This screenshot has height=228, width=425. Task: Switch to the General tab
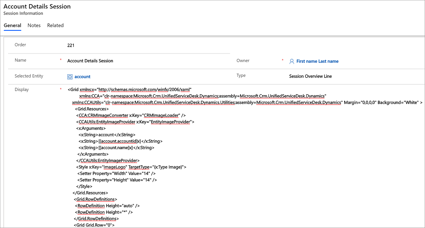(12, 25)
